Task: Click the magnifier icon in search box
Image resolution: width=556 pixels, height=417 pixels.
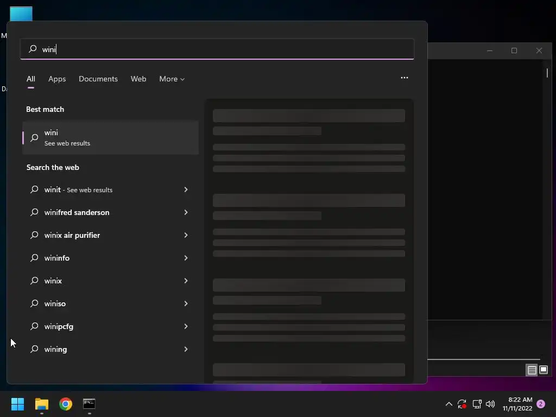Action: tap(33, 48)
